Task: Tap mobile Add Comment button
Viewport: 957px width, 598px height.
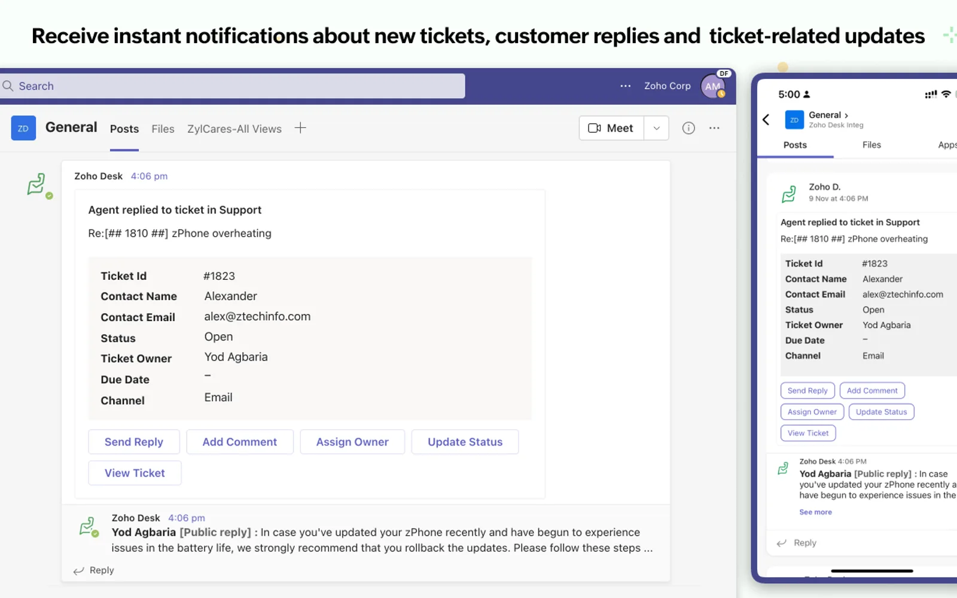Action: coord(872,390)
